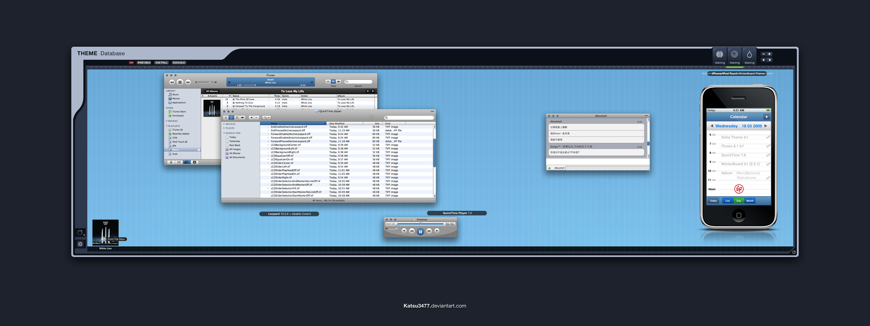
Task: Switch Finder to list view
Action: point(231,117)
